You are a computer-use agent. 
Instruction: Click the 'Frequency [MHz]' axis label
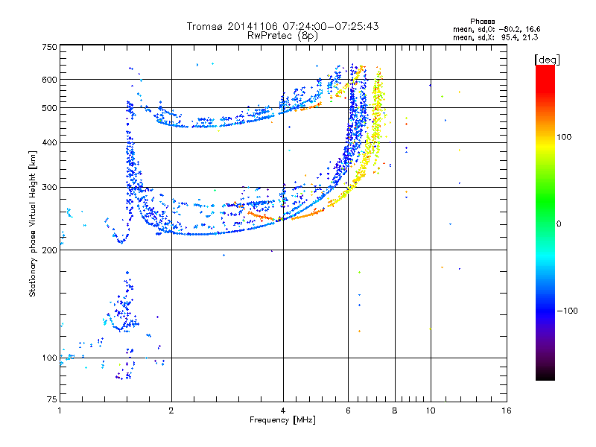pos(282,419)
